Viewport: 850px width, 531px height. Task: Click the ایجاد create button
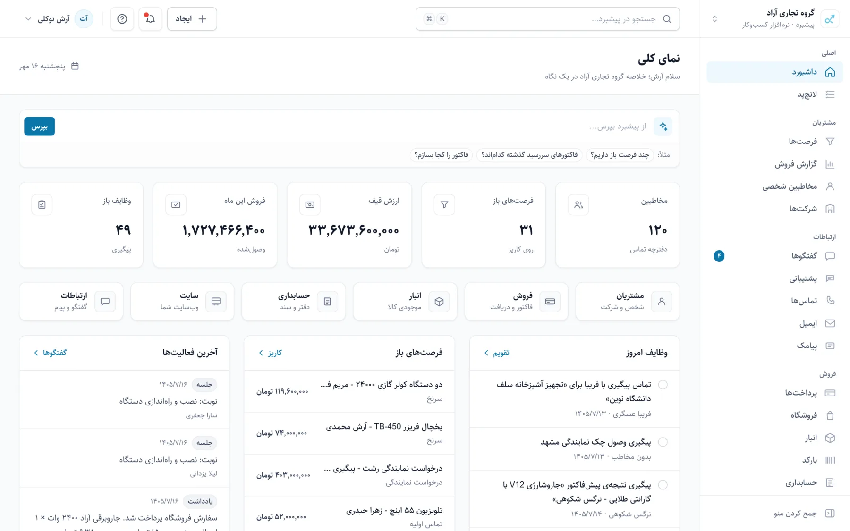point(192,19)
